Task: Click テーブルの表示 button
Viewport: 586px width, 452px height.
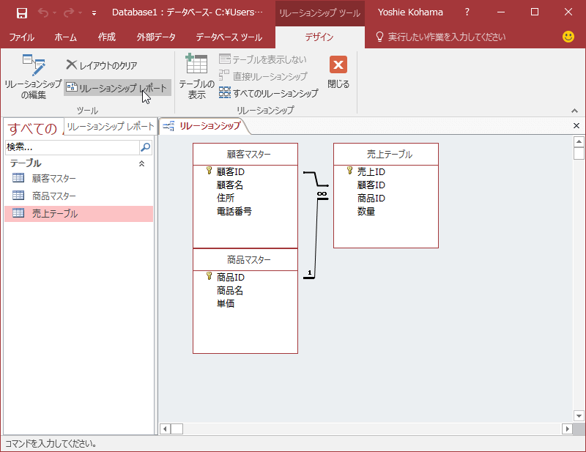Action: [x=196, y=77]
